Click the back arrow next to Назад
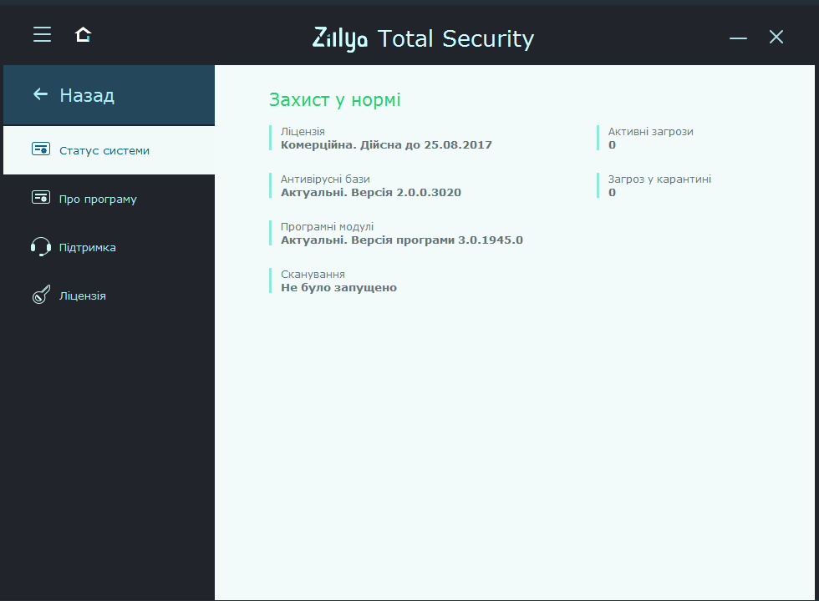Screen dimensions: 819x601 click(x=38, y=95)
